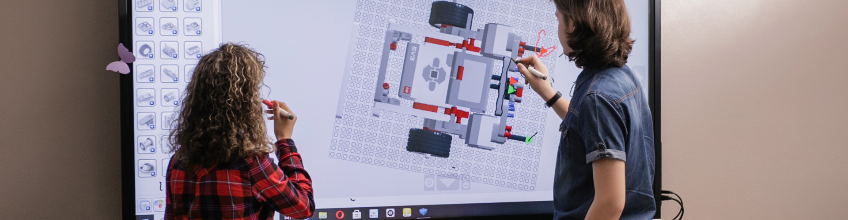Select the wheel and tire parts category

click(145, 144)
